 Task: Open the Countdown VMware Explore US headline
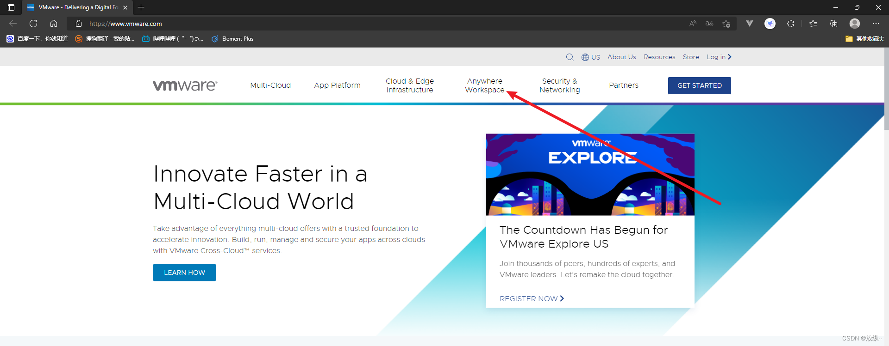point(584,237)
